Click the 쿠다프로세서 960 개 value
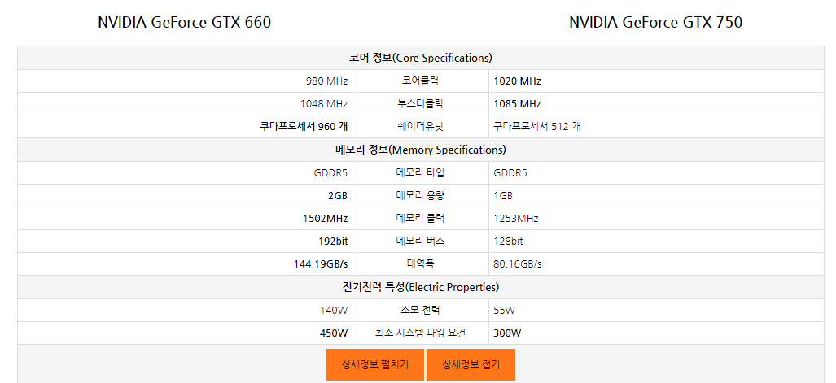The image size is (836, 383). [x=304, y=127]
